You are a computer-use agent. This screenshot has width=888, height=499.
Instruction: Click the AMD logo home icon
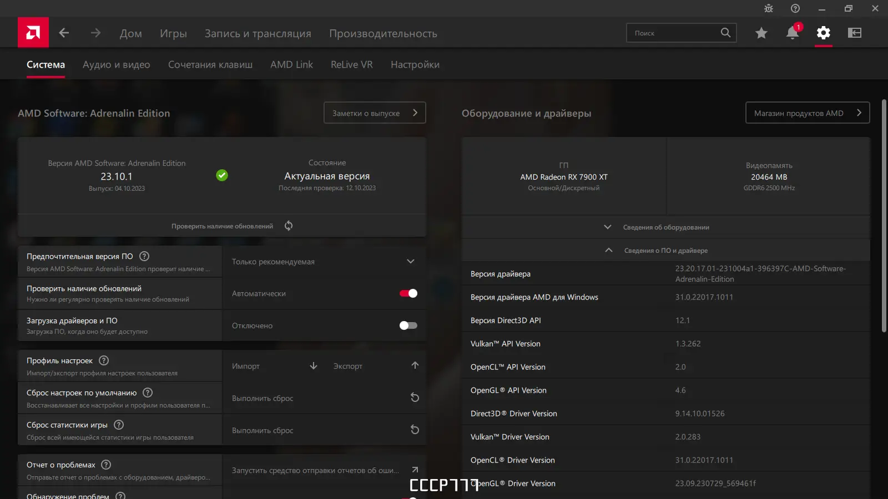tap(33, 32)
